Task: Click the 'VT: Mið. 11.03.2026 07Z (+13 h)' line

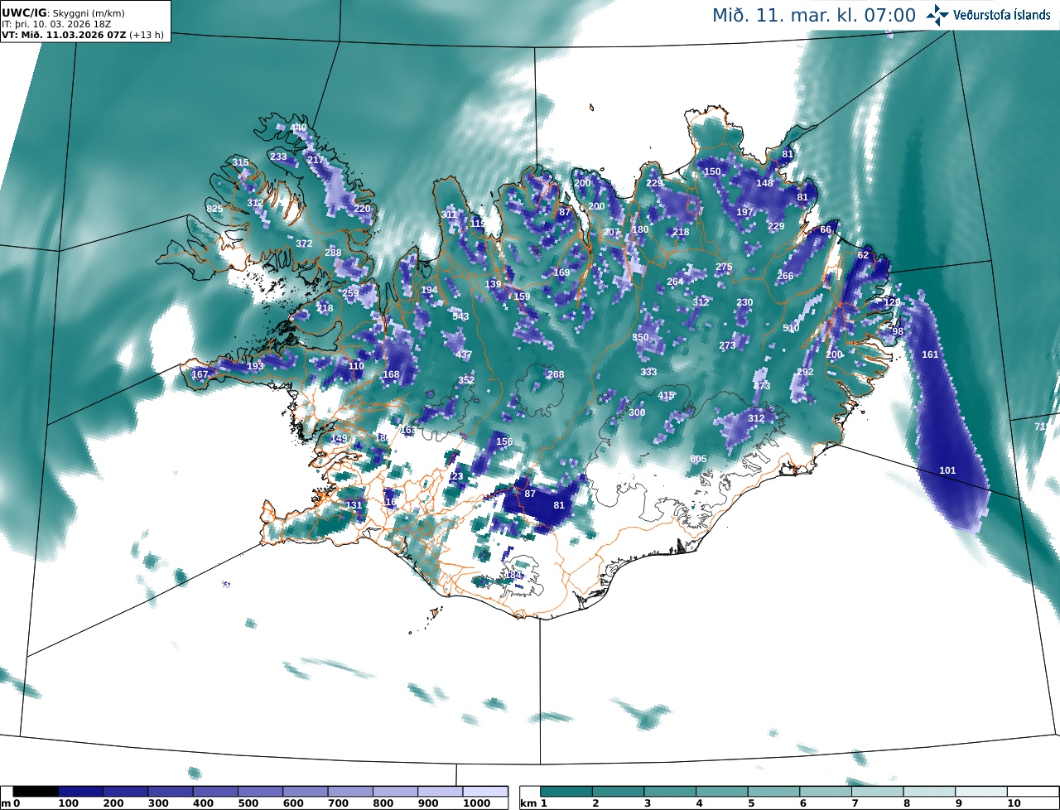Action: coord(83,36)
